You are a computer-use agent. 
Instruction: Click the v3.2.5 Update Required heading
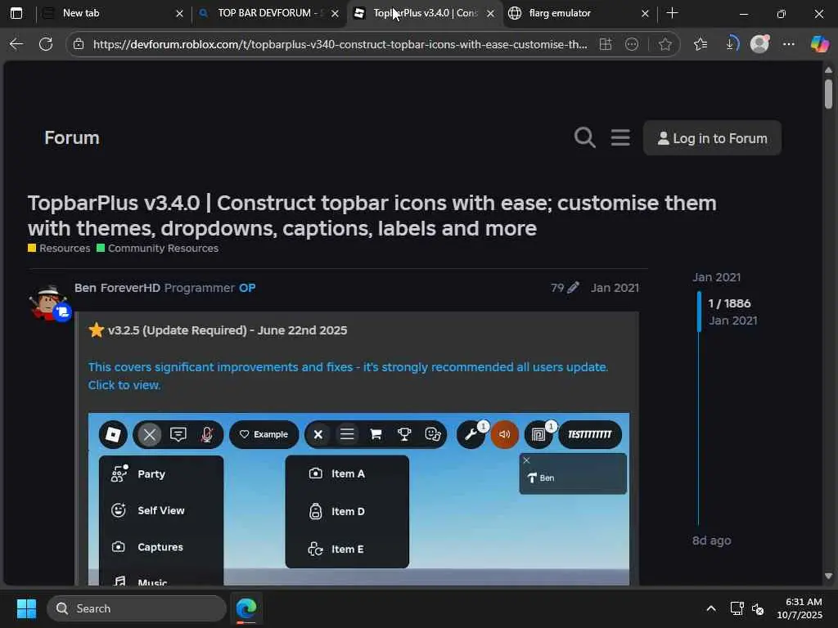[228, 330]
